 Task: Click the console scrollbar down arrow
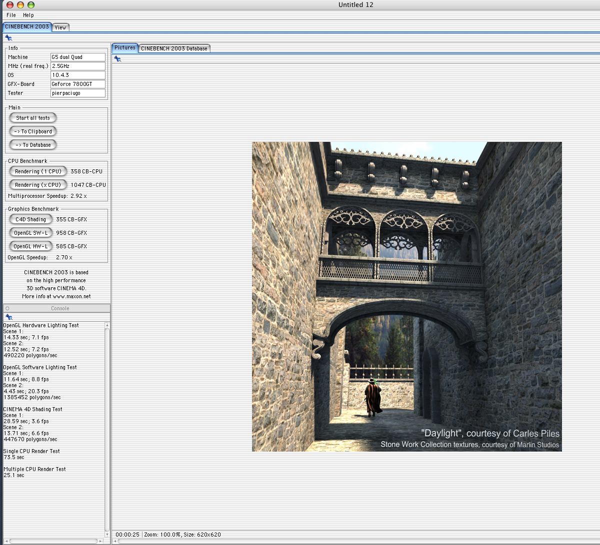pyautogui.click(x=107, y=535)
